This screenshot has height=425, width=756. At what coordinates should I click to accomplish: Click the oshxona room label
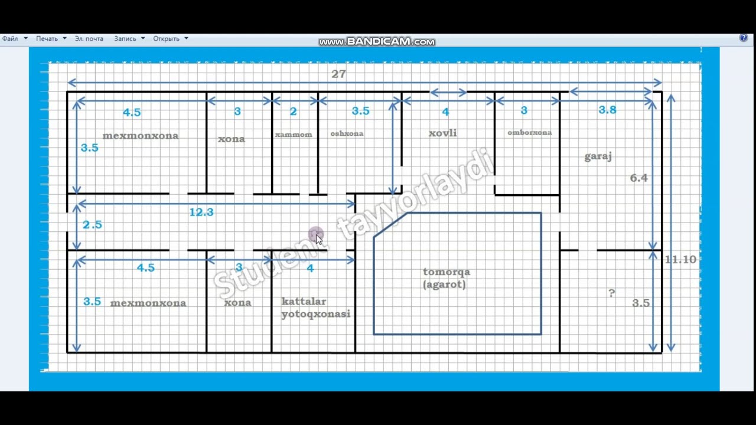coord(347,133)
